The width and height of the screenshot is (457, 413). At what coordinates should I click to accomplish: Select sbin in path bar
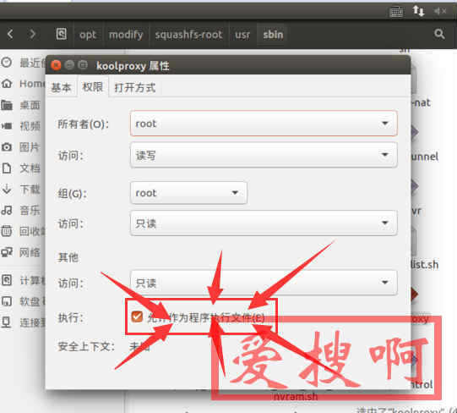click(273, 35)
